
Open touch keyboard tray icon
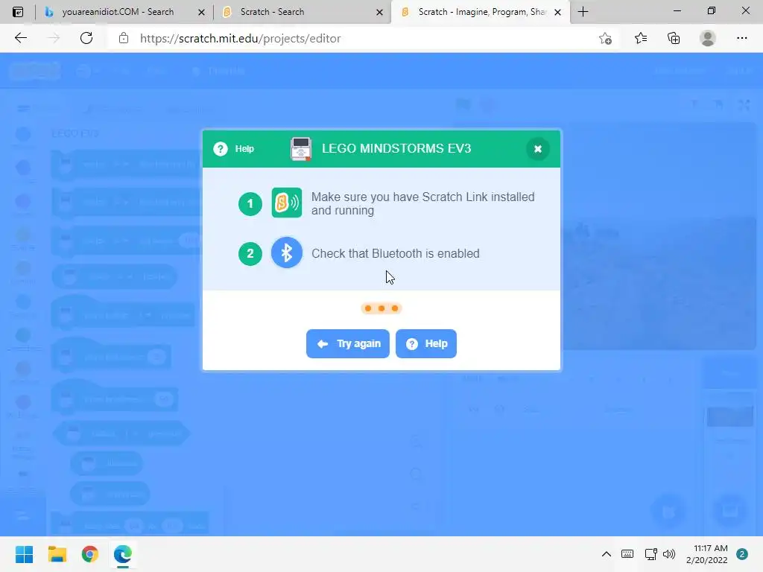point(627,554)
